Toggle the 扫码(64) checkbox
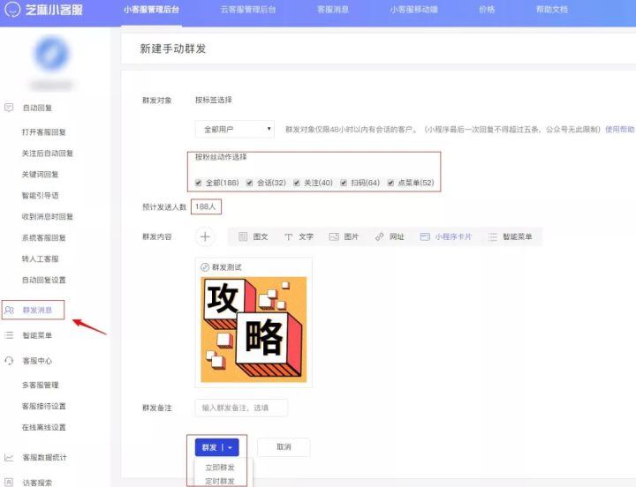 [x=344, y=183]
